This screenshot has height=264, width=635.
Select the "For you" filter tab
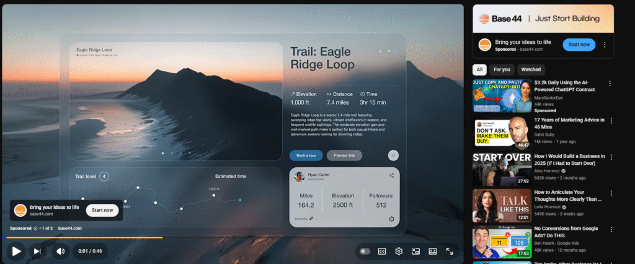pyautogui.click(x=502, y=69)
